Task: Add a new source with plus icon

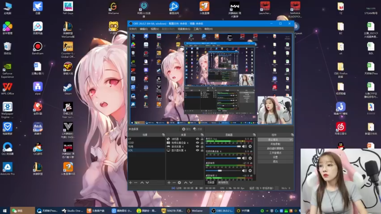Action: click(x=169, y=183)
